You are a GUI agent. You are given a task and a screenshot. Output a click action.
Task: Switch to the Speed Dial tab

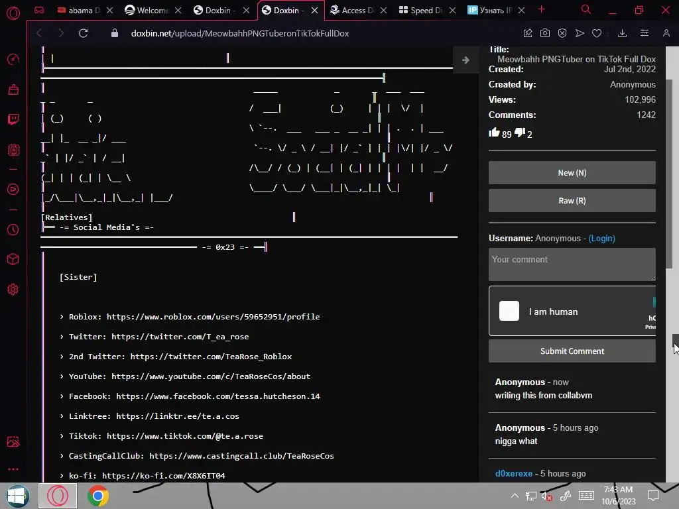point(421,11)
